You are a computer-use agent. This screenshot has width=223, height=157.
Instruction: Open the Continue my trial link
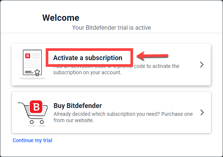(32, 140)
